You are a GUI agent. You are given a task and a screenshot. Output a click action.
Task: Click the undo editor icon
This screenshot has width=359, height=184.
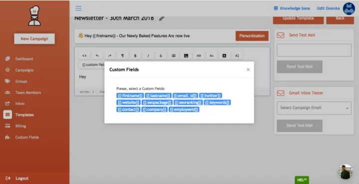pos(97,56)
